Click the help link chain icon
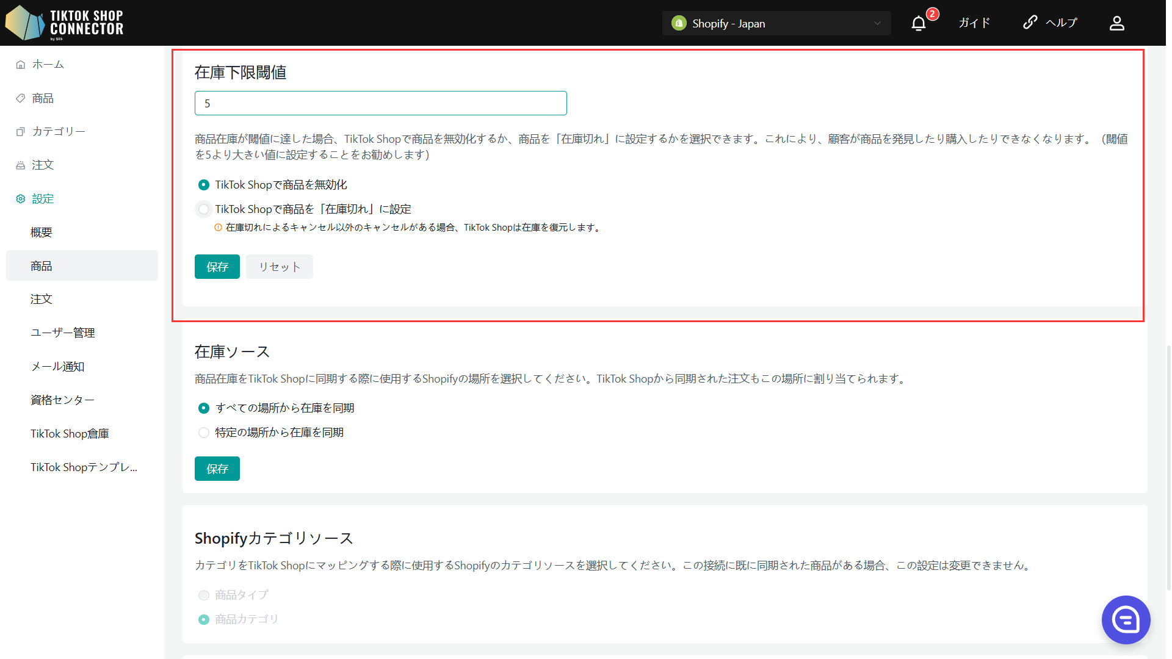Screen dimensions: 1172x659 [x=1030, y=23]
